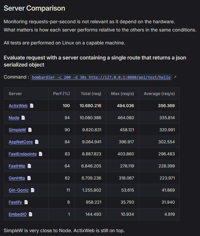Click the FastEndpoints total value 8.887.823
200x236 pixels.
pyautogui.click(x=92, y=154)
